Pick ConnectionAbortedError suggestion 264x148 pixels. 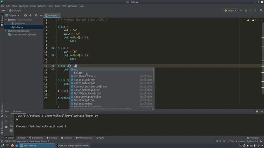point(112,87)
